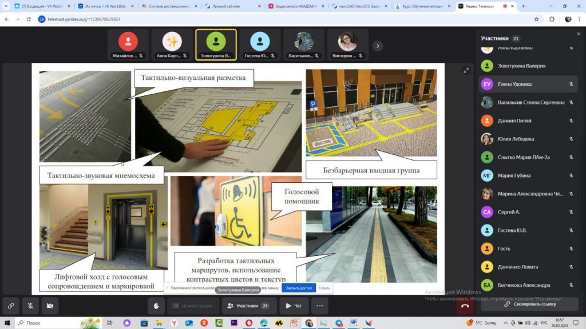Copy the meeting link icon
The height and width of the screenshot is (329, 586).
point(10,306)
